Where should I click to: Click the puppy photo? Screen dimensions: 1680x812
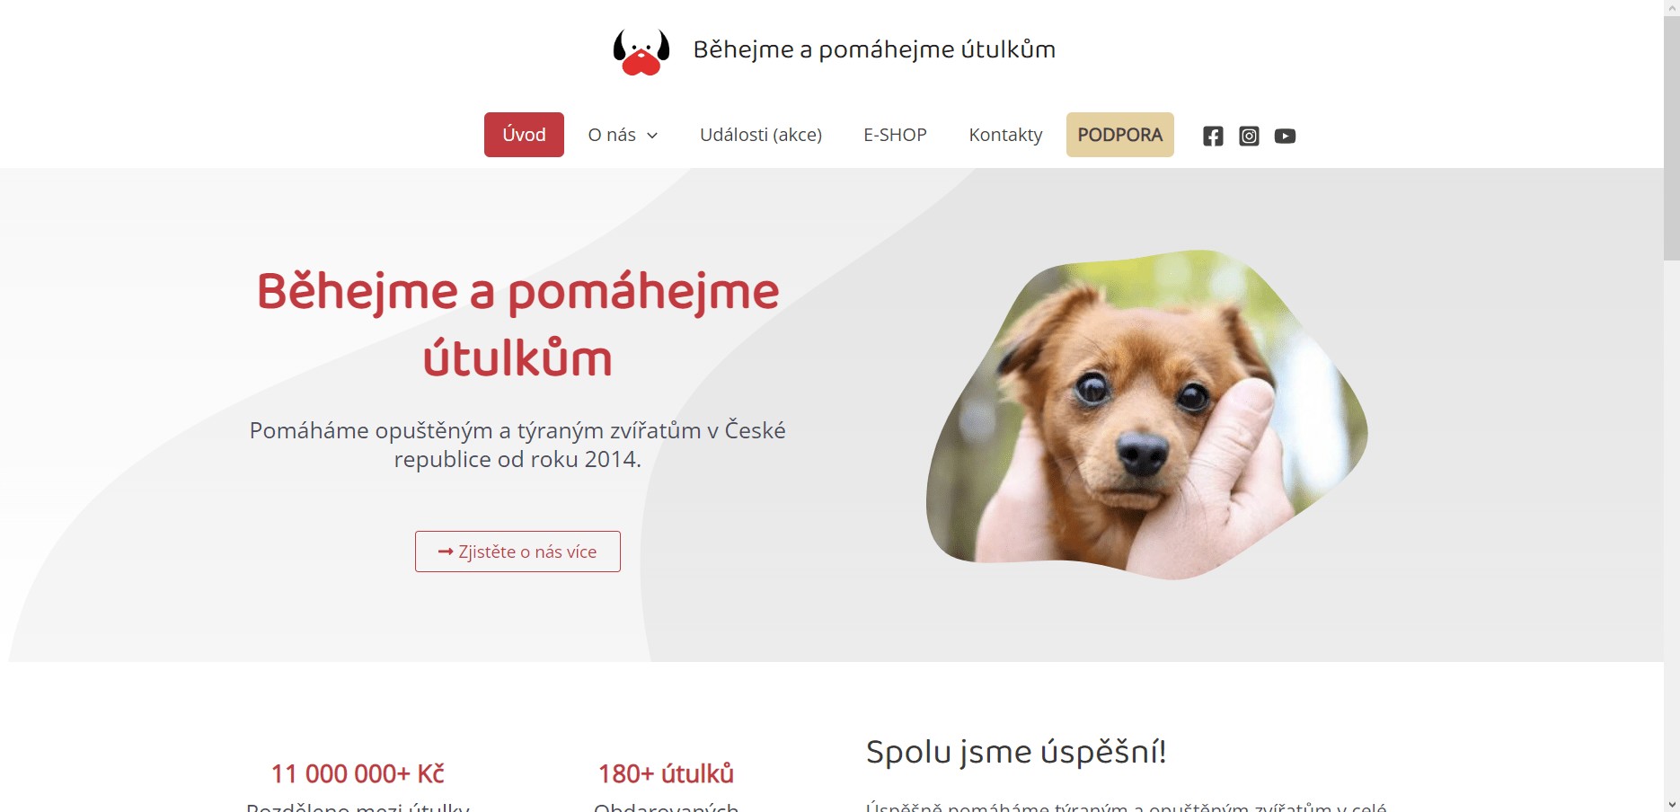(x=1146, y=414)
